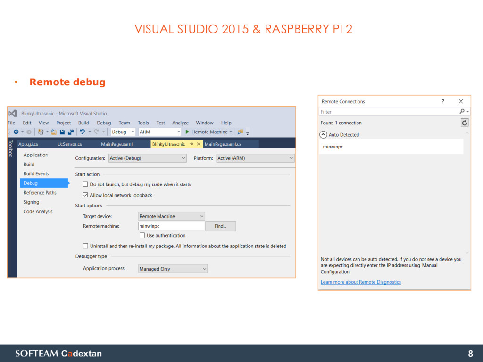Screen dimensions: 483x362
Task: Toggle 'Do not launch, but debug my code' checkbox
Action: (x=85, y=184)
